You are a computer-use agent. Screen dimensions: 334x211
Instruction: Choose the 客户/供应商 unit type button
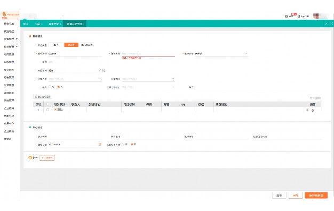pos(86,45)
